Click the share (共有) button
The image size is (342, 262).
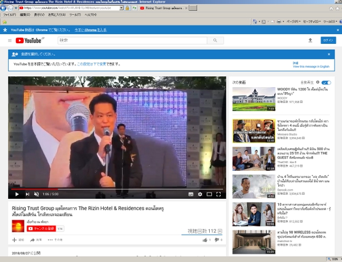coord(36,240)
